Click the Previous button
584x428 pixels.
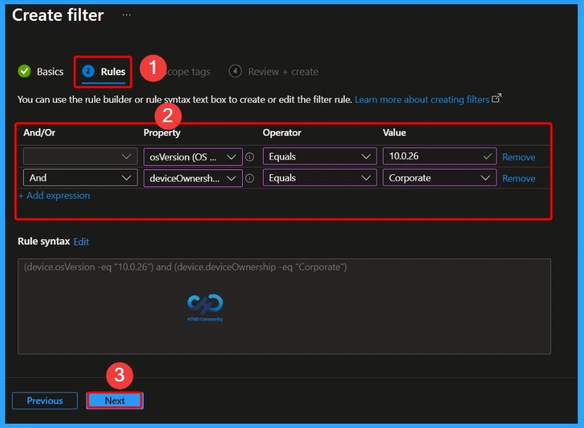coord(45,400)
